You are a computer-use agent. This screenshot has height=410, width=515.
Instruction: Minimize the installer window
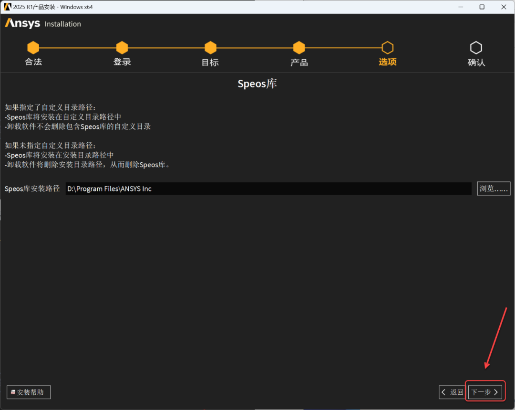[x=461, y=7]
